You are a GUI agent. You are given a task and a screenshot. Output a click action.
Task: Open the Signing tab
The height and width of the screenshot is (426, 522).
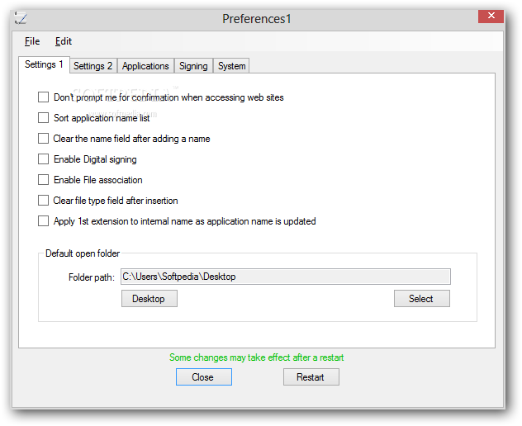coord(193,65)
